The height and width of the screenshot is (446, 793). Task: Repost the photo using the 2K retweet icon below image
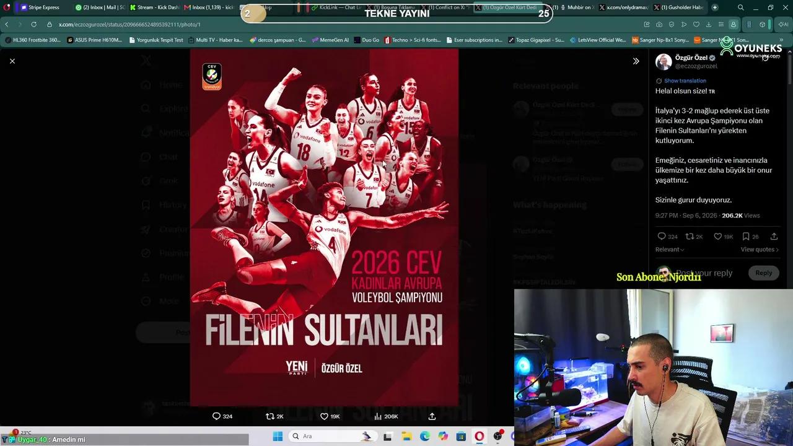click(274, 416)
